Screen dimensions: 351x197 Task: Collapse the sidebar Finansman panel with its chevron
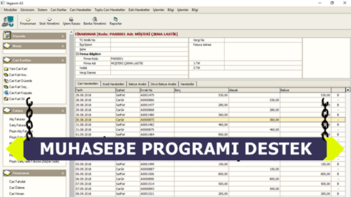(63, 173)
